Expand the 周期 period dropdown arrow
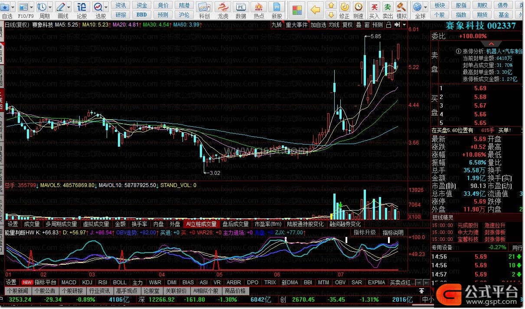Image resolution: width=525 pixels, height=309 pixels. [50, 7]
